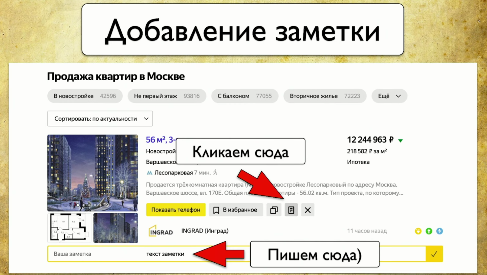Click the compare (copy) icon button
The image size is (487, 275).
tap(274, 210)
